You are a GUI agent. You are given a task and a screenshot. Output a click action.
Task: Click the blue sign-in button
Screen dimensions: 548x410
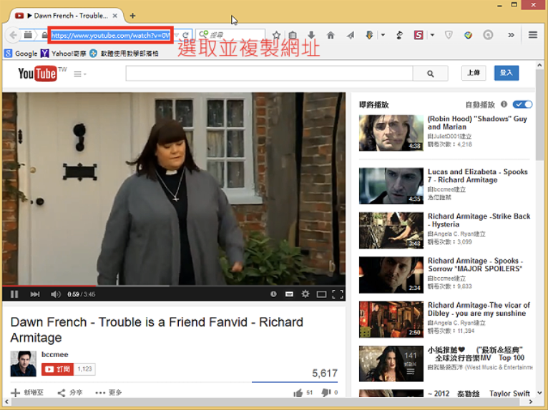(x=507, y=73)
